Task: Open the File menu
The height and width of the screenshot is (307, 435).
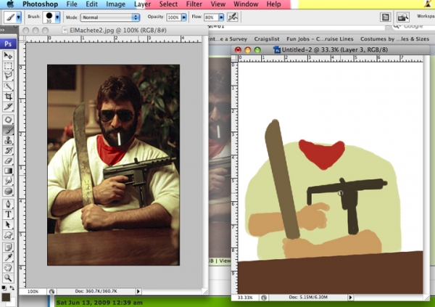Action: click(x=72, y=4)
